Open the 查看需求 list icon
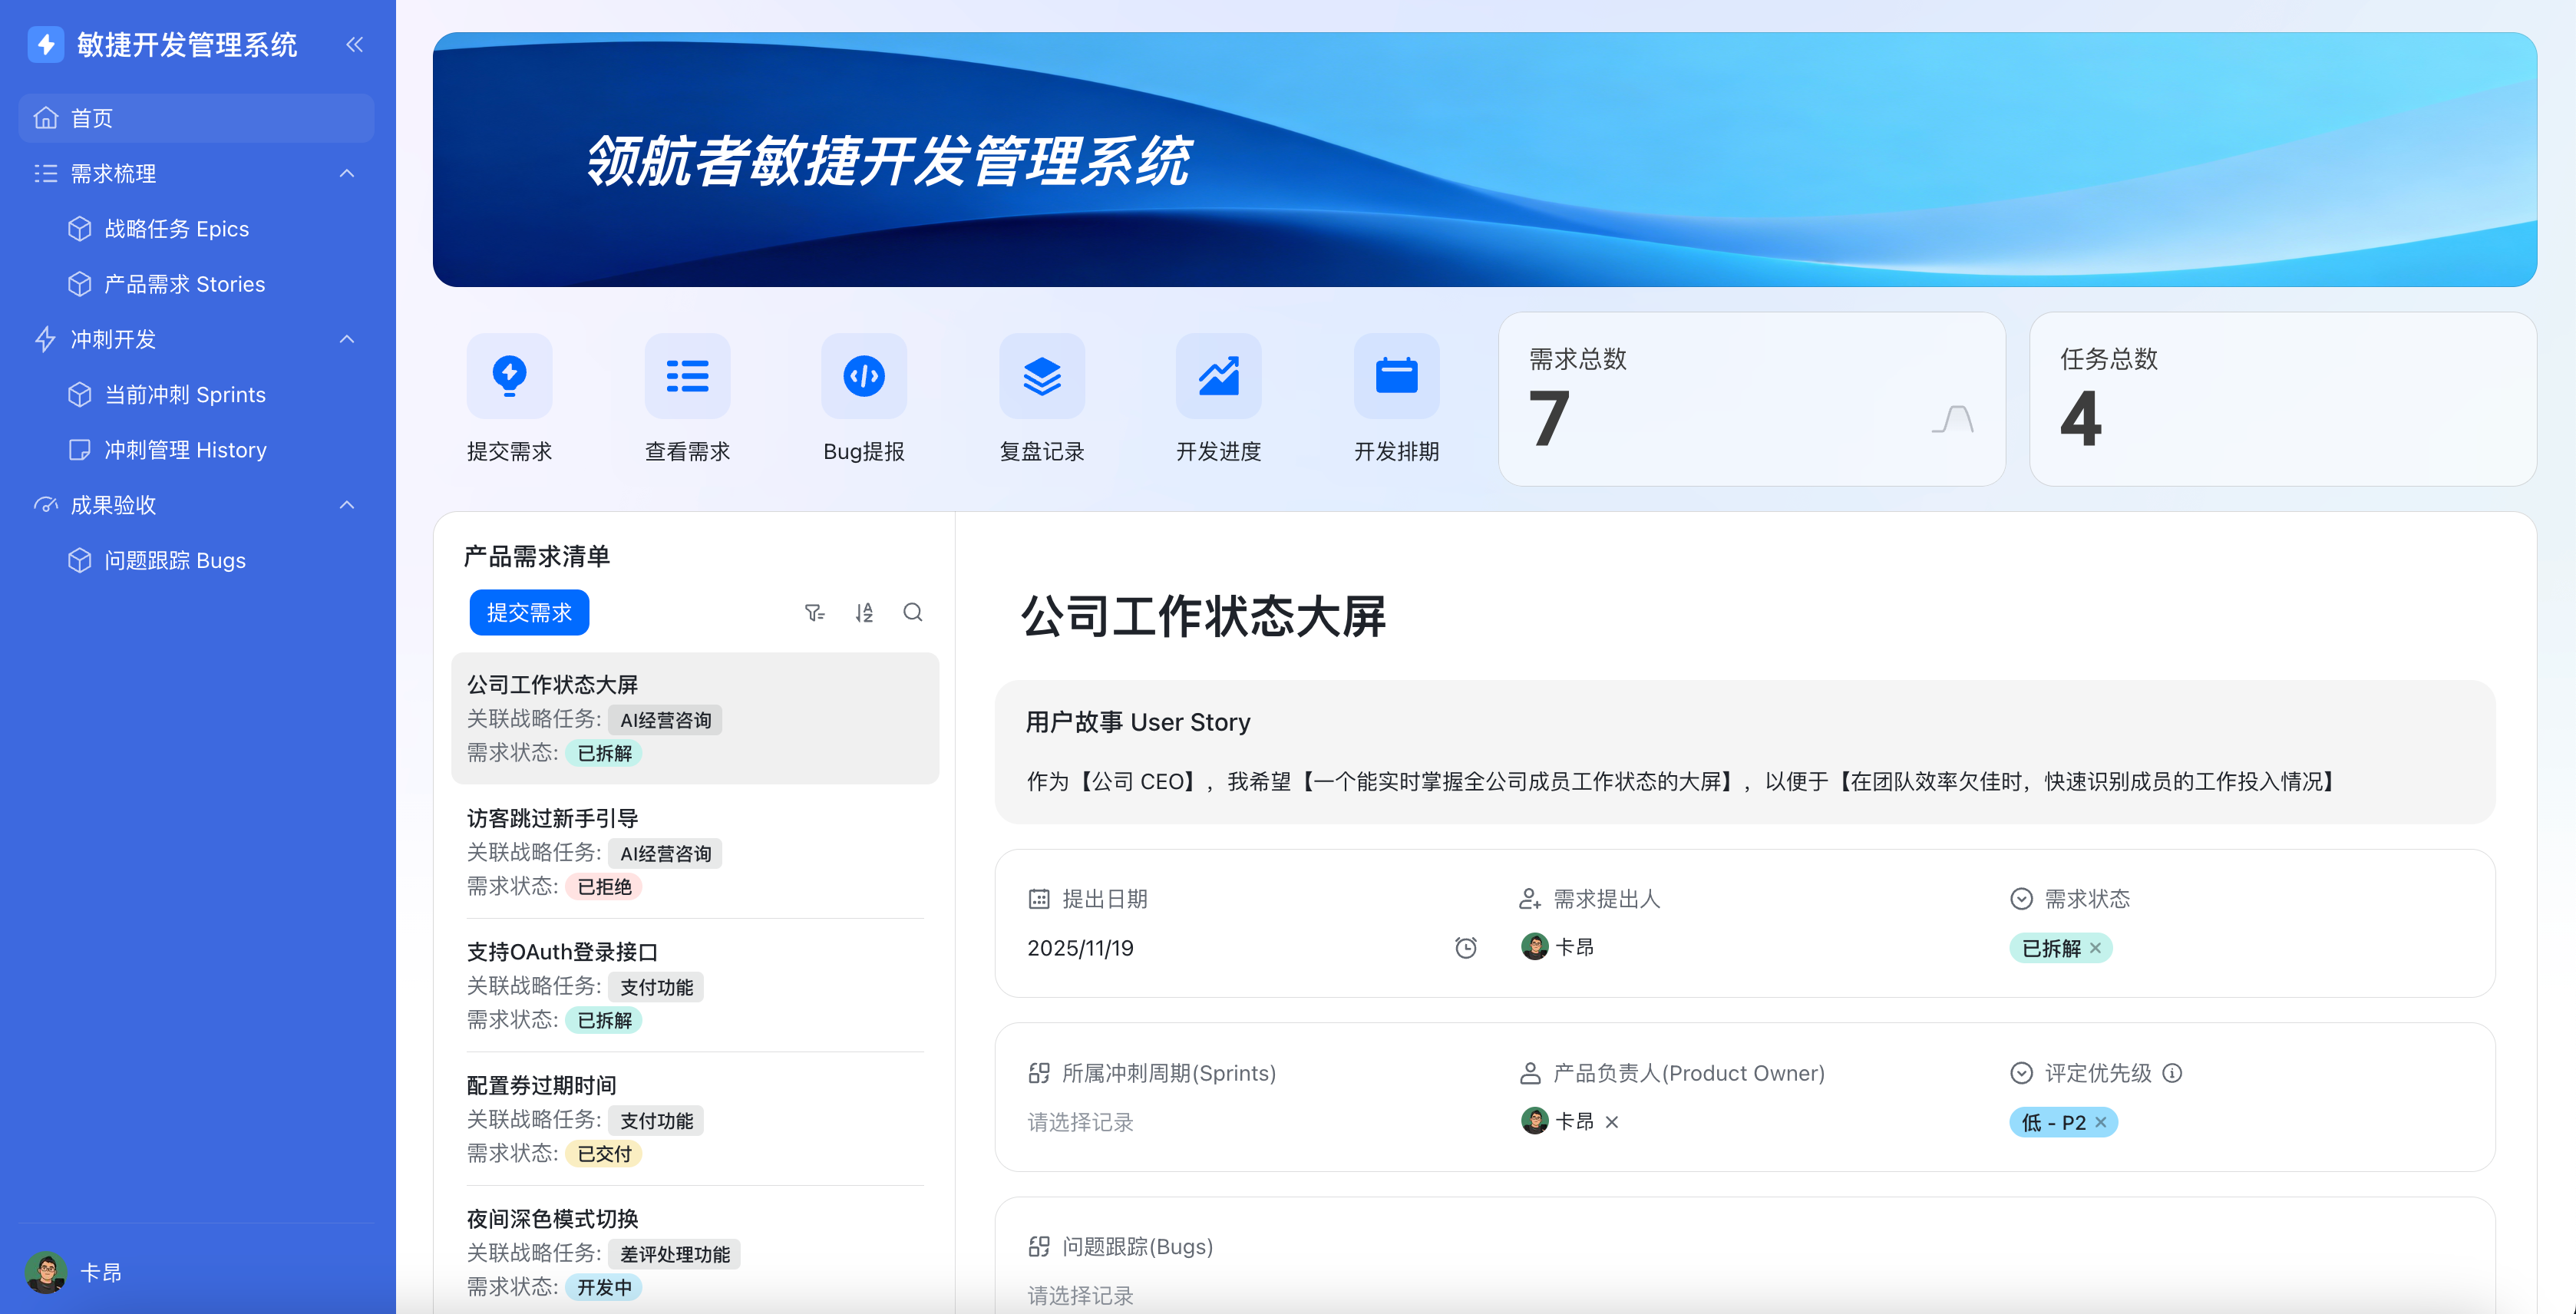The width and height of the screenshot is (2576, 1314). click(x=687, y=376)
